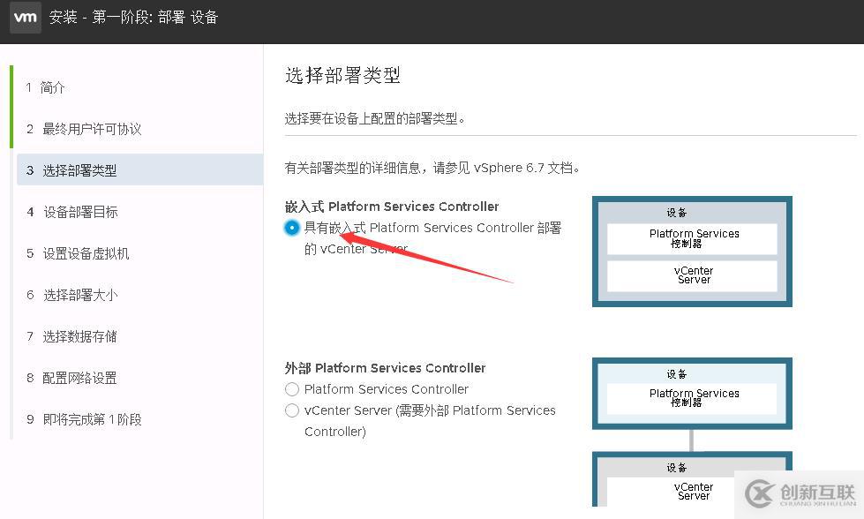Viewport: 864px width, 519px height.
Task: Go to step 1 简介
Action: [x=53, y=87]
